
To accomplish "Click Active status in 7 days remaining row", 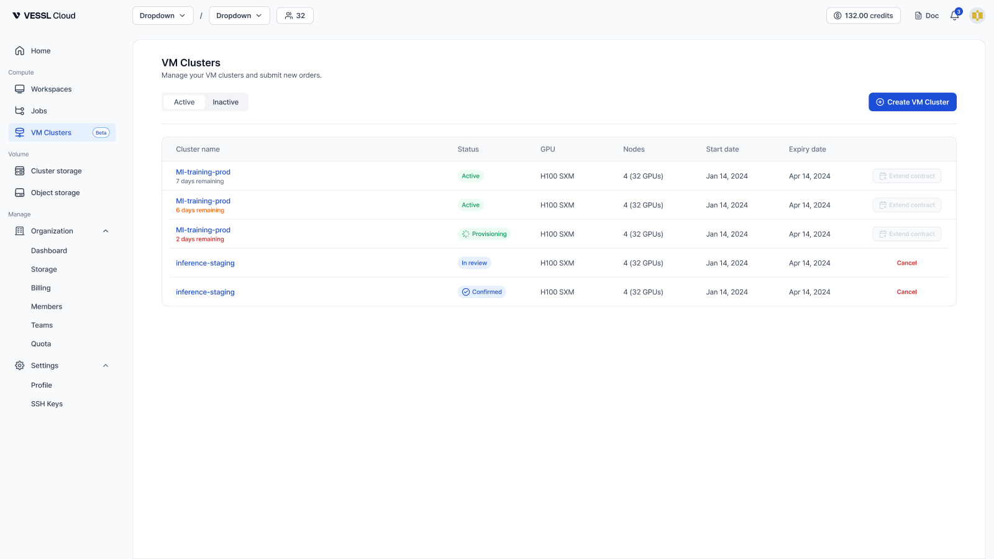I will point(470,176).
